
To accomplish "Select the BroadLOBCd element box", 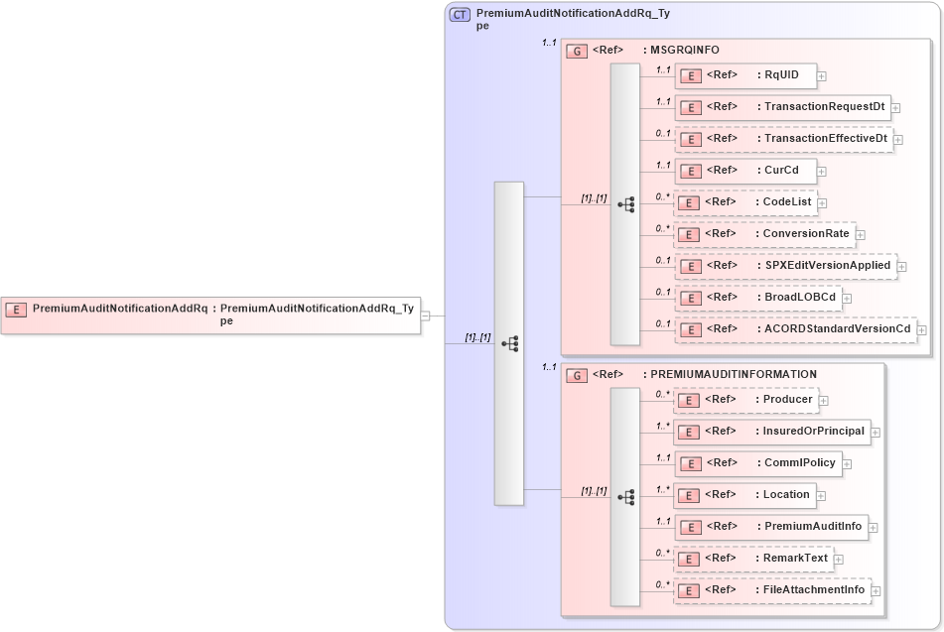I will [757, 298].
